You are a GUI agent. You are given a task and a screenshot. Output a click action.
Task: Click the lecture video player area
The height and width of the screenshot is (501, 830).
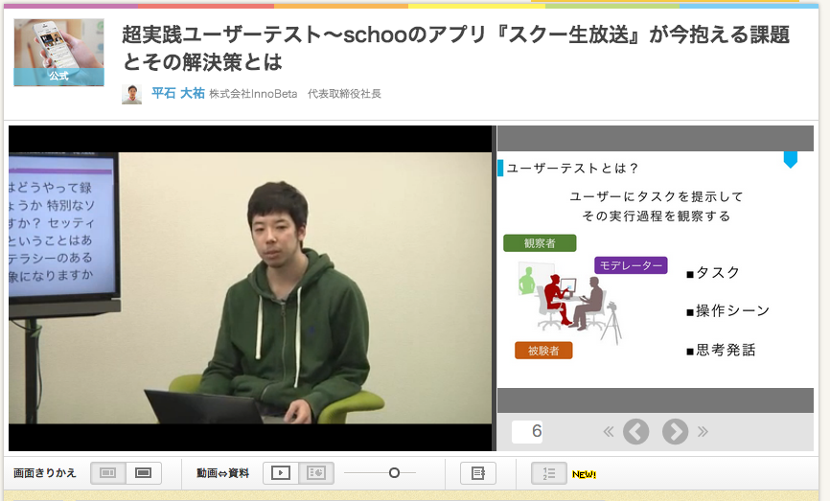[250, 288]
